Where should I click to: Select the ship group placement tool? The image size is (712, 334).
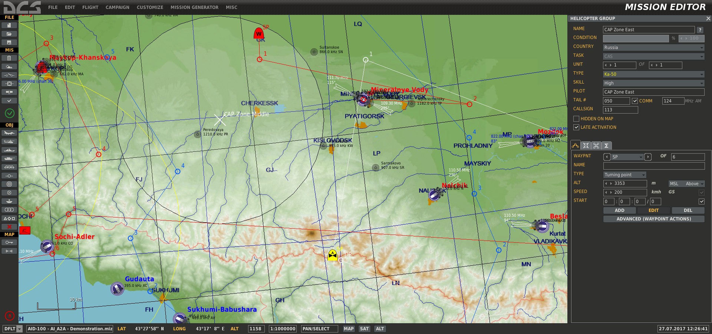tap(9, 150)
